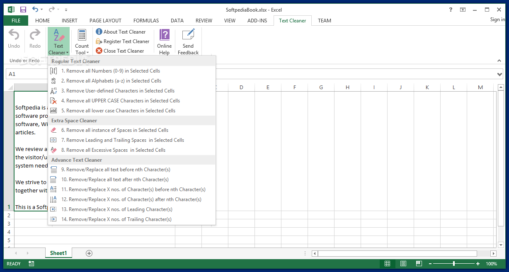Click the Add new sheet plus icon
The height and width of the screenshot is (272, 509).
(x=89, y=253)
